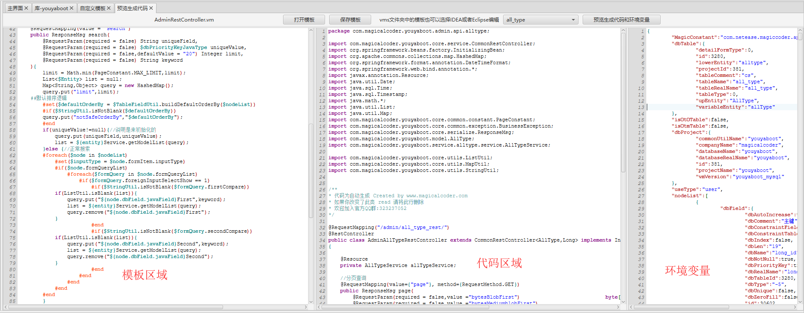
Task: Click 'import java.util.Date;' line
Action: [362, 82]
